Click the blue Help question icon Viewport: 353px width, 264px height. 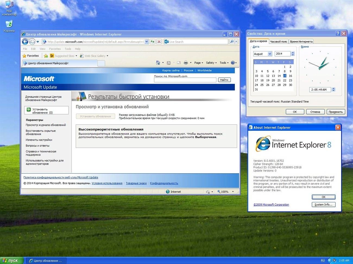(x=233, y=63)
